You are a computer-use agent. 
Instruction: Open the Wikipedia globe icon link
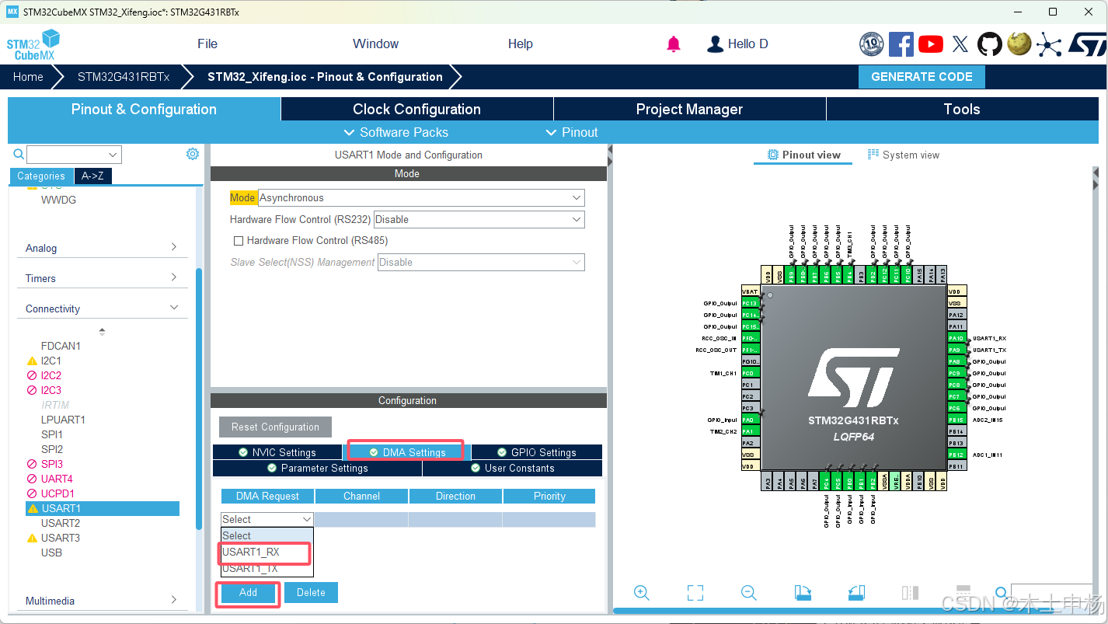(1019, 44)
